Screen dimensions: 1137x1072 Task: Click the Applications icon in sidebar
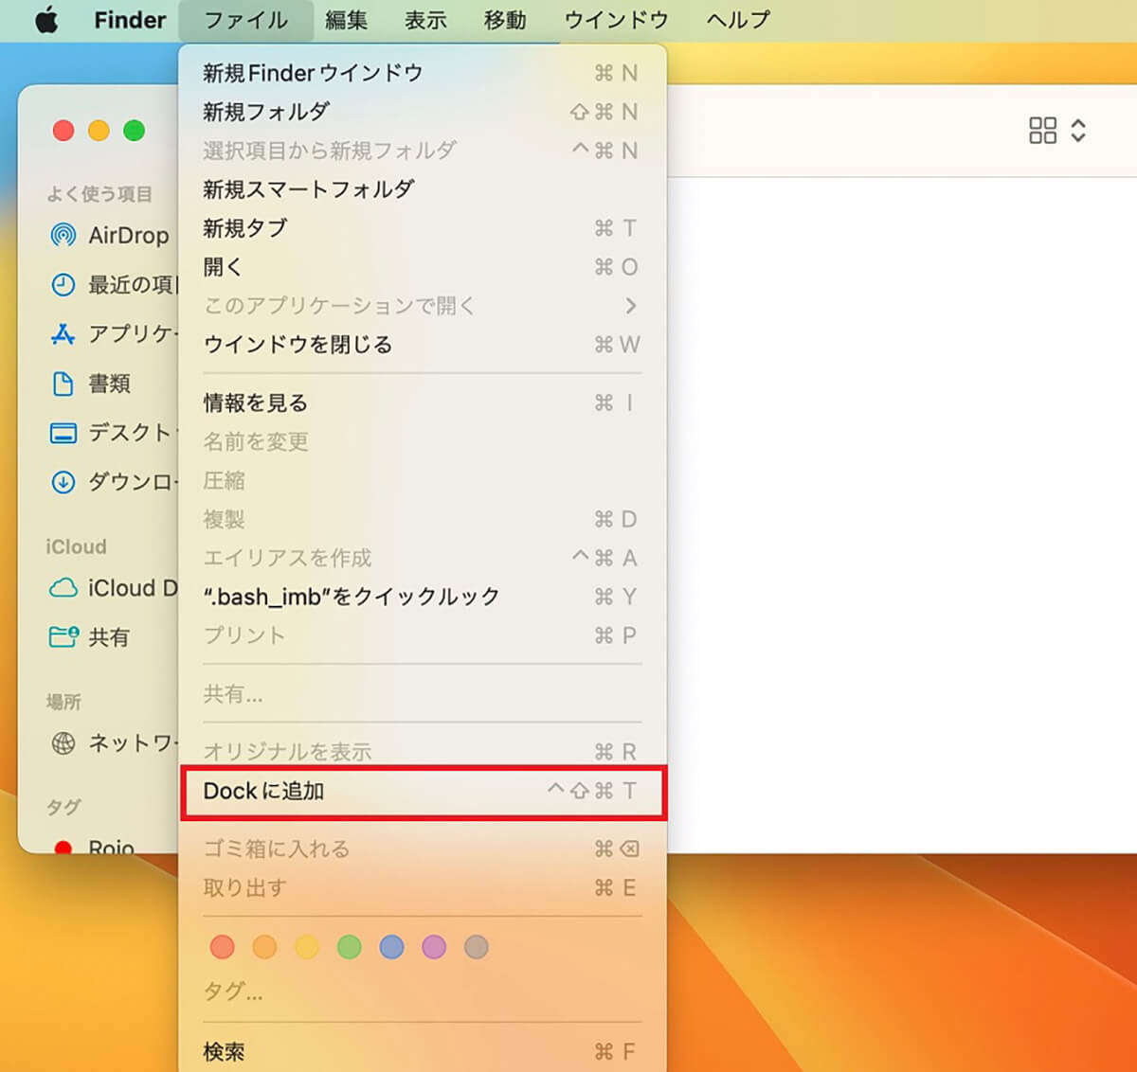coord(63,333)
